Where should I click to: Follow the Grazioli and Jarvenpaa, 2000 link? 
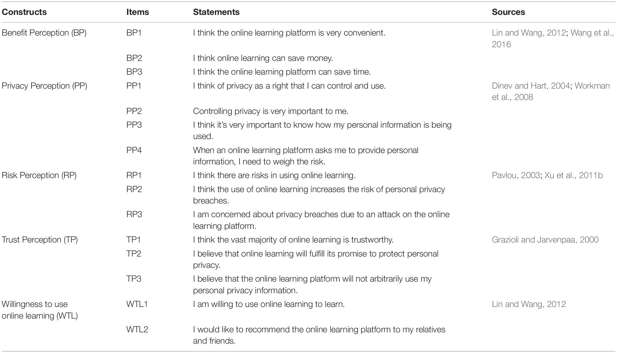pyautogui.click(x=545, y=240)
